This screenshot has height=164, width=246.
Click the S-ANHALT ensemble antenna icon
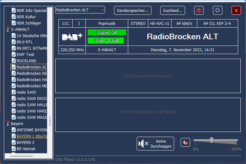(8, 30)
